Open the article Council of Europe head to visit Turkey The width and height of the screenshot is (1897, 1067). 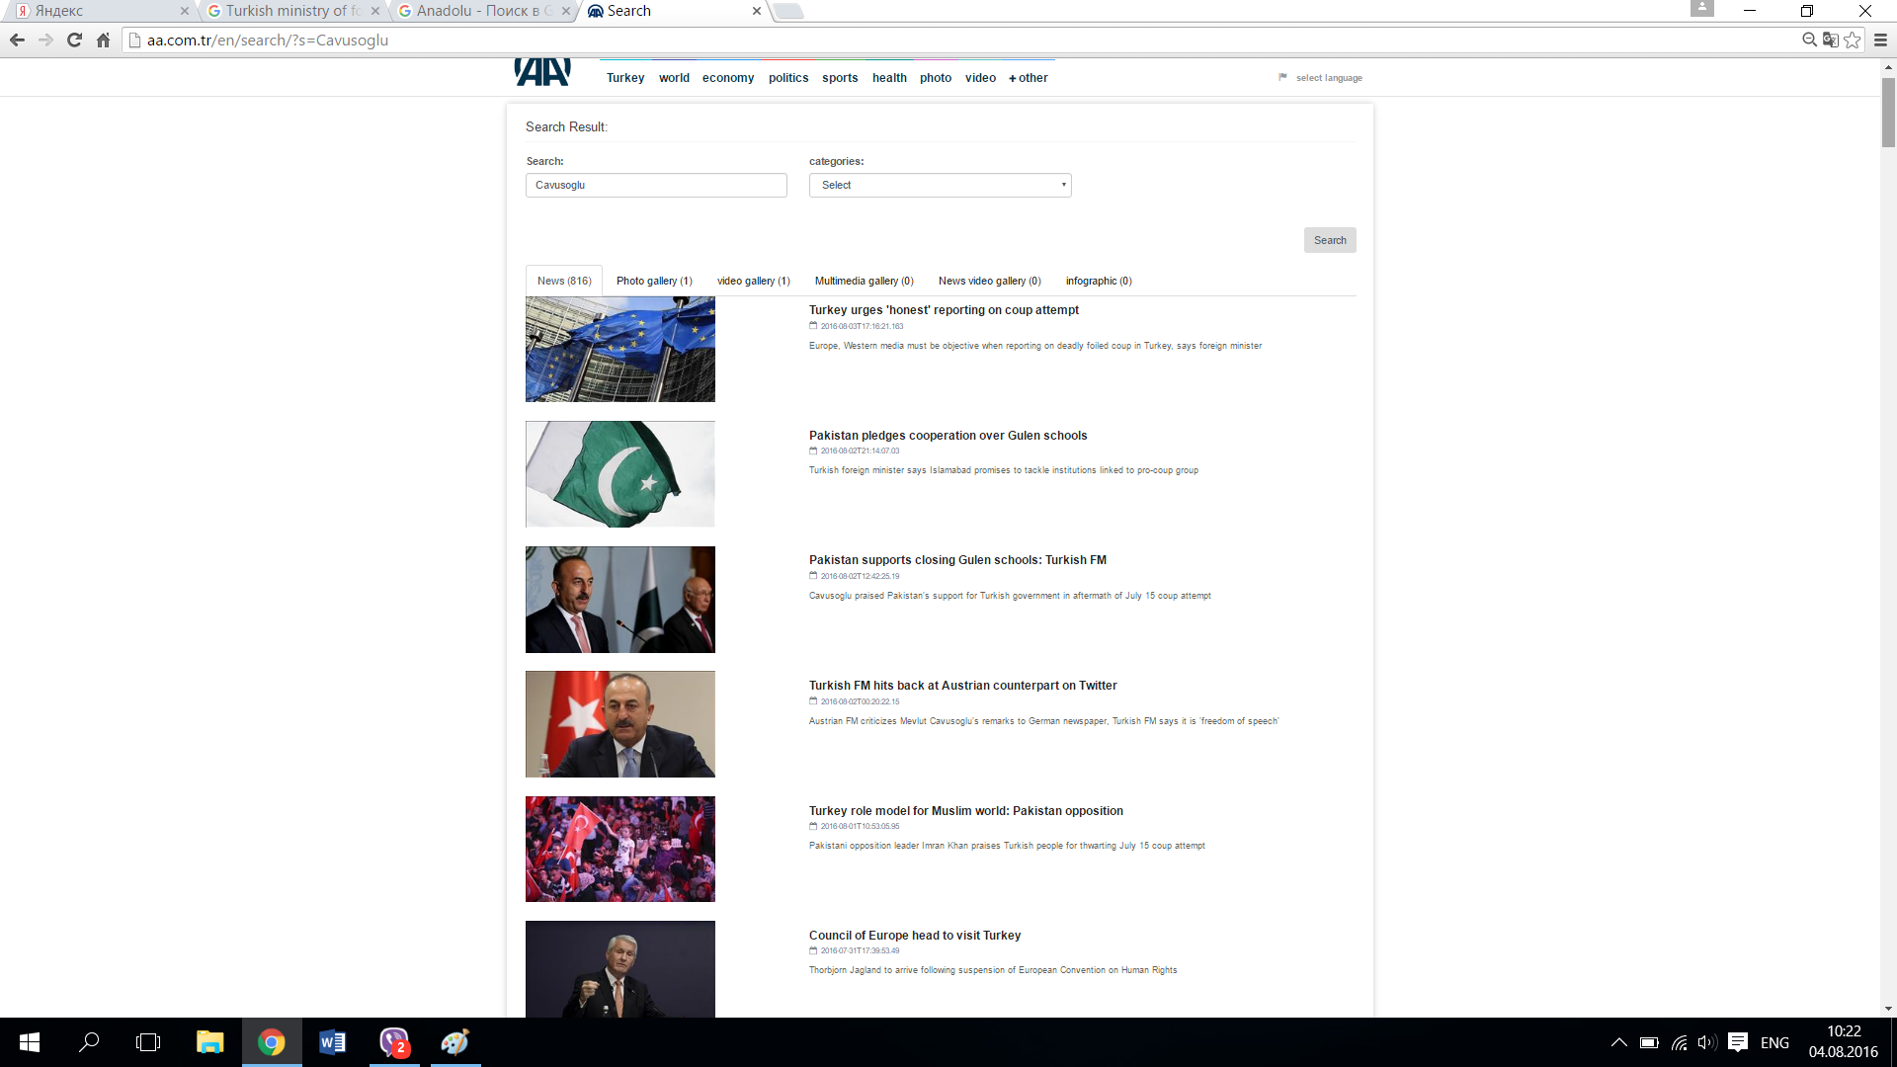click(x=914, y=935)
